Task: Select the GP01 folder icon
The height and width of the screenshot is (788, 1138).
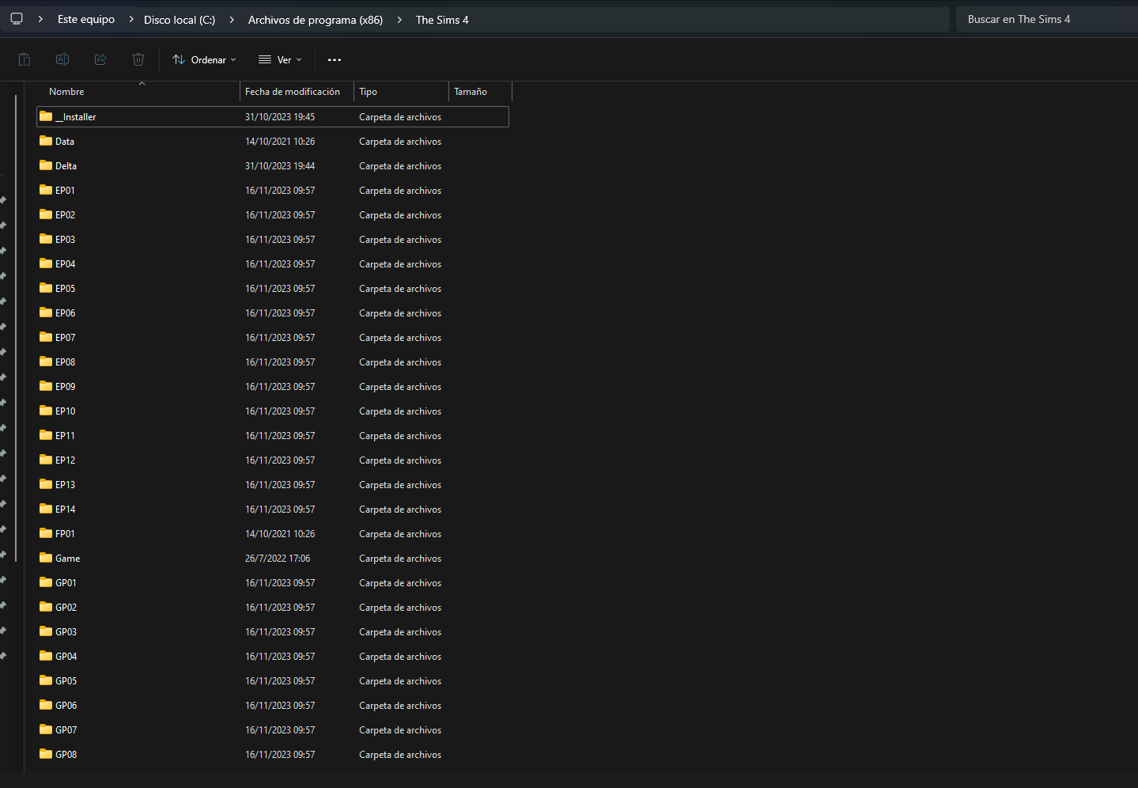Action: pos(46,582)
